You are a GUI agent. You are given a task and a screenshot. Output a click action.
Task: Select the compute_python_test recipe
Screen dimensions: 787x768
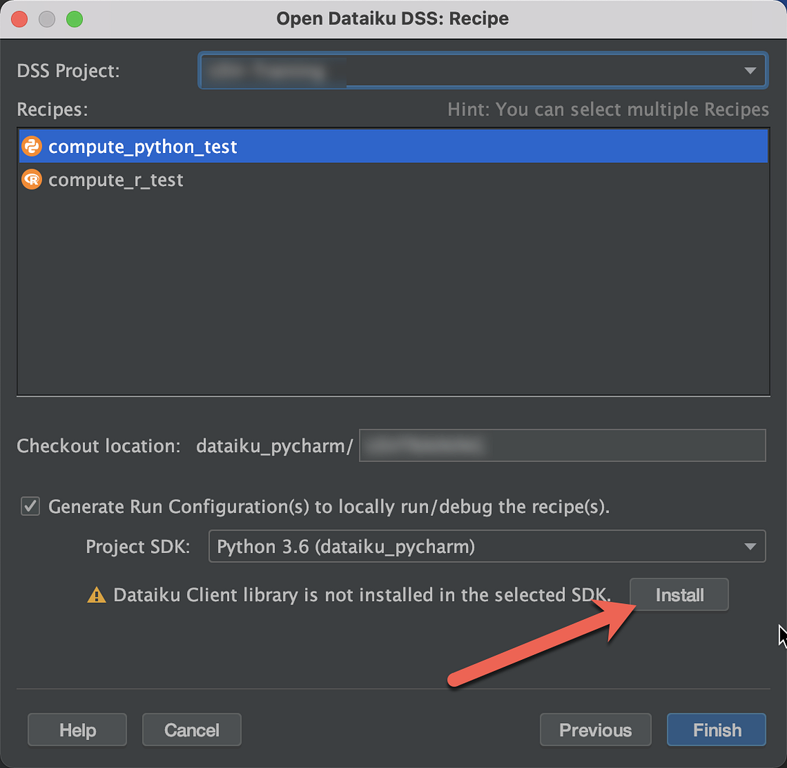tap(143, 146)
